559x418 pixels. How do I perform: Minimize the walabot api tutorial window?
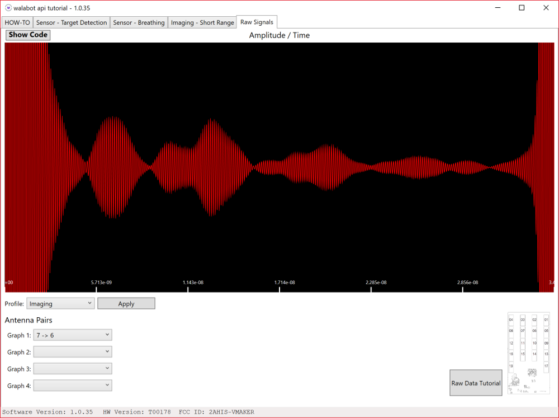pos(498,7)
